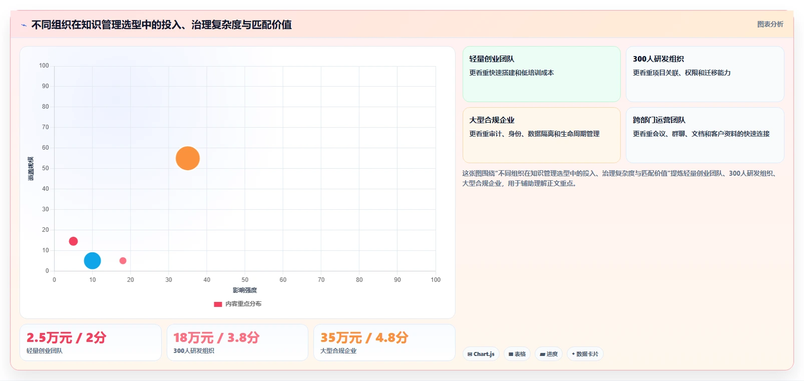Select the small pink bubble near x 18
Image resolution: width=804 pixels, height=381 pixels.
(123, 260)
